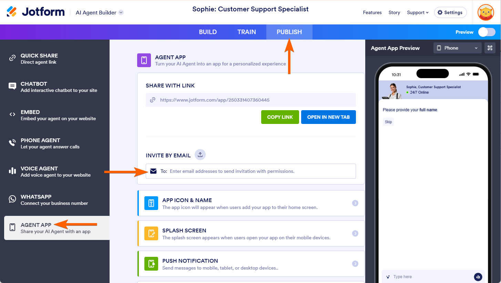
Task: Click the Jotform logo
Action: point(35,12)
